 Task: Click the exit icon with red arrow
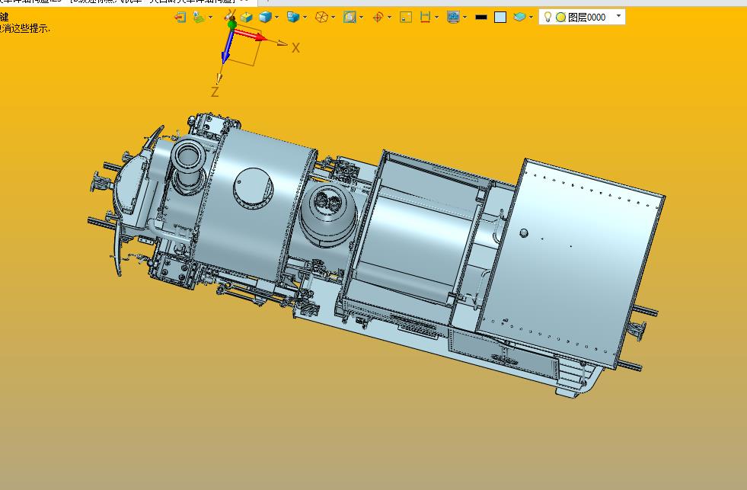(180, 18)
